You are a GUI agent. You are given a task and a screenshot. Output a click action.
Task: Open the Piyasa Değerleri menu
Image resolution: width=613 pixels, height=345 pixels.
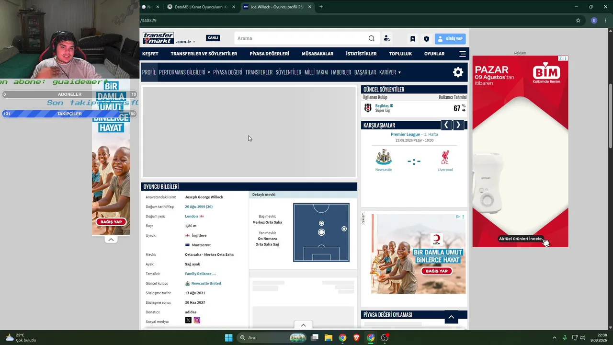tap(270, 54)
